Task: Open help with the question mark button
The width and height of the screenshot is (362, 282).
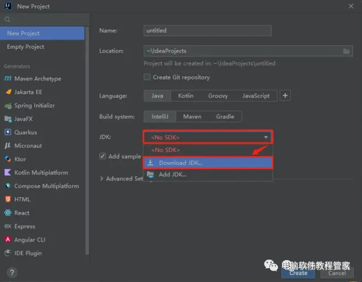Action: 12,272
